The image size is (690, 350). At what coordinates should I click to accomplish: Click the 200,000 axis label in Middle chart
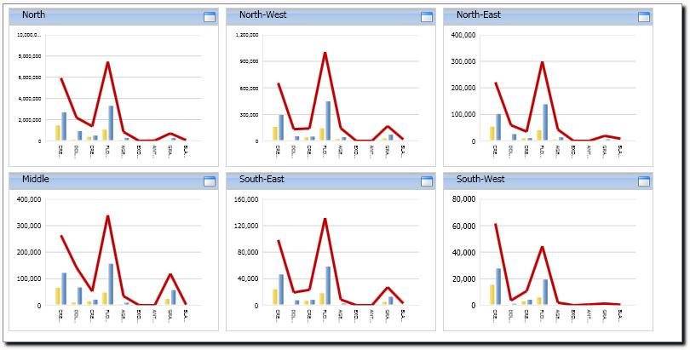point(29,252)
